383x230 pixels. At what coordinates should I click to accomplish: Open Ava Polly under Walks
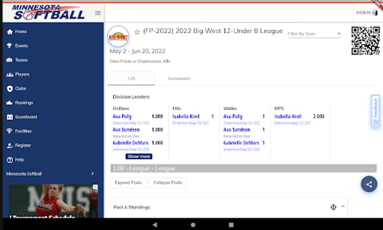click(x=233, y=117)
